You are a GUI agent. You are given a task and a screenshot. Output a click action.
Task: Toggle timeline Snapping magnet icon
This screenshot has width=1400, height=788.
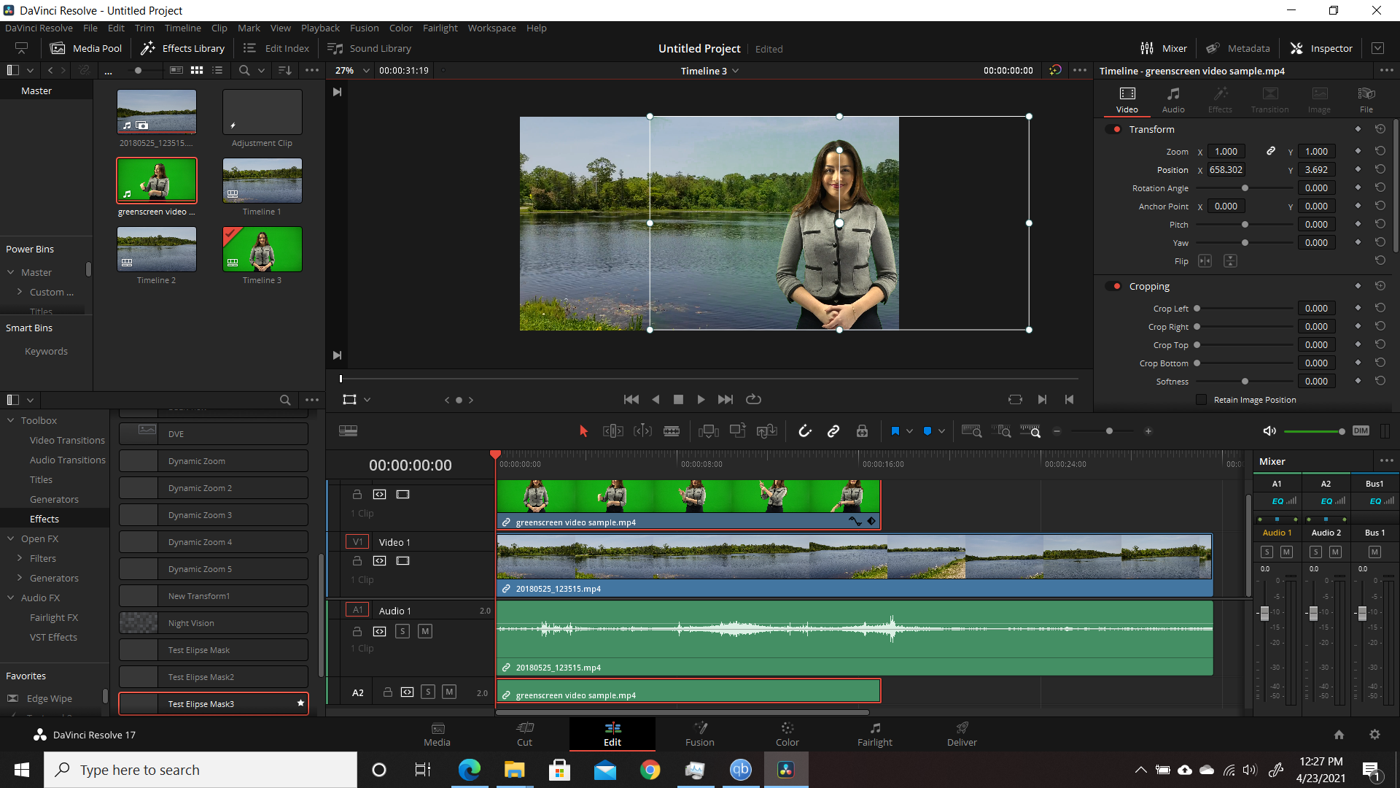805,431
